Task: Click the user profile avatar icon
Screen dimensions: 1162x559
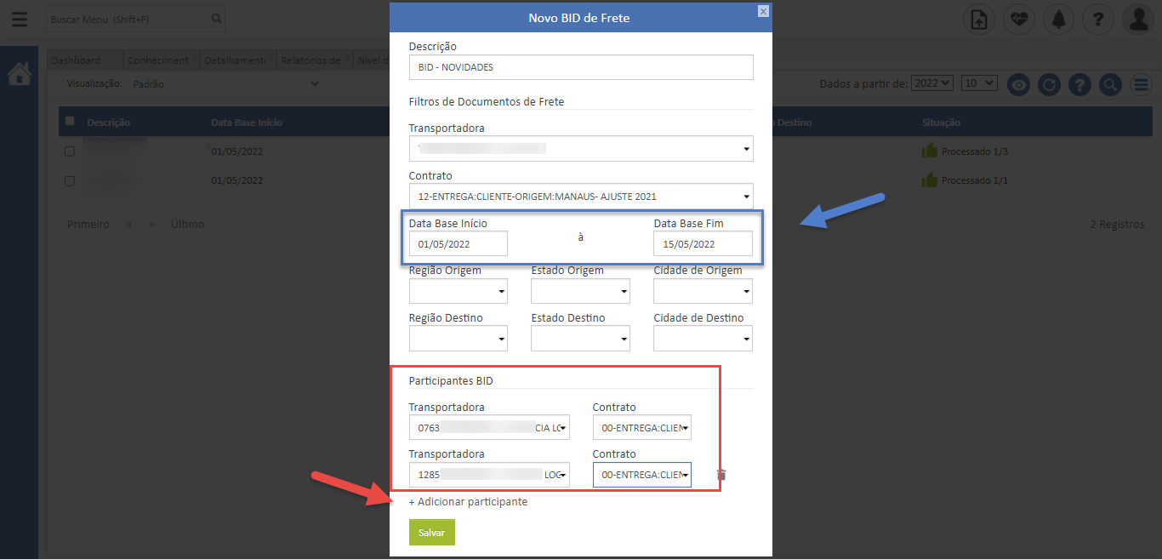Action: (x=1137, y=20)
